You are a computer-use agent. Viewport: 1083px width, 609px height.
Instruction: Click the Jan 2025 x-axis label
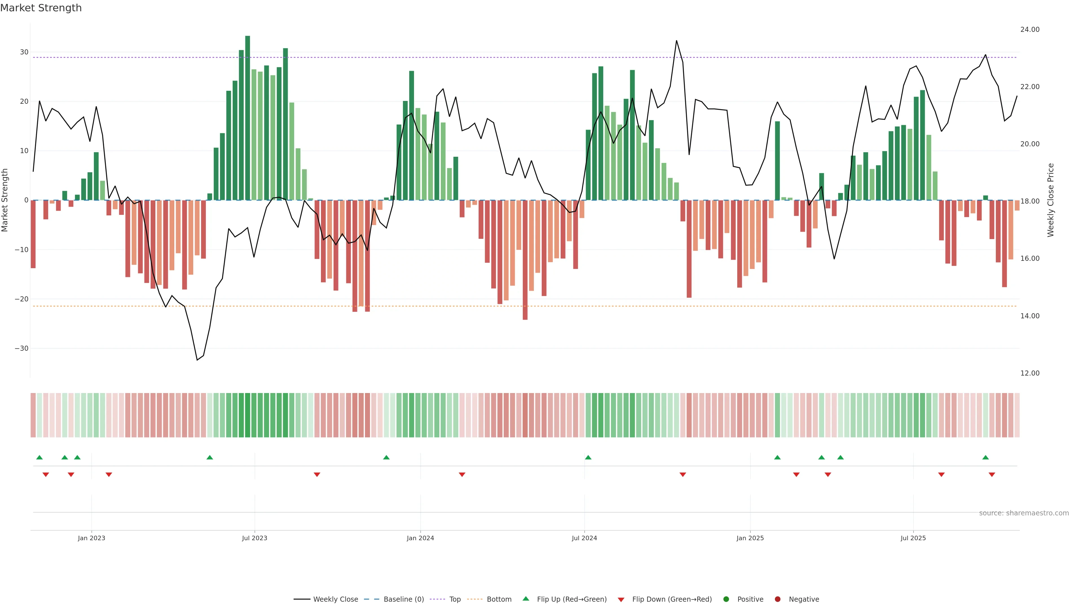point(750,538)
